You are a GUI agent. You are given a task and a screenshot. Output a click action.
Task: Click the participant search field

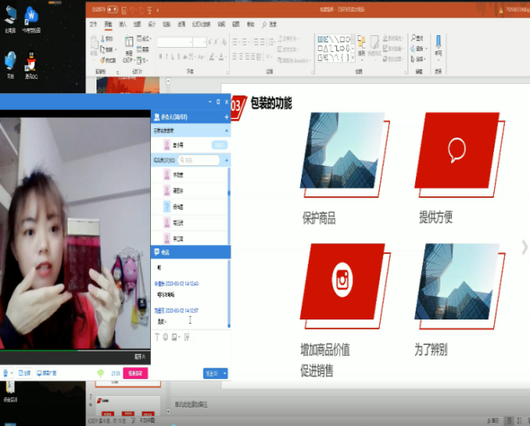199,160
